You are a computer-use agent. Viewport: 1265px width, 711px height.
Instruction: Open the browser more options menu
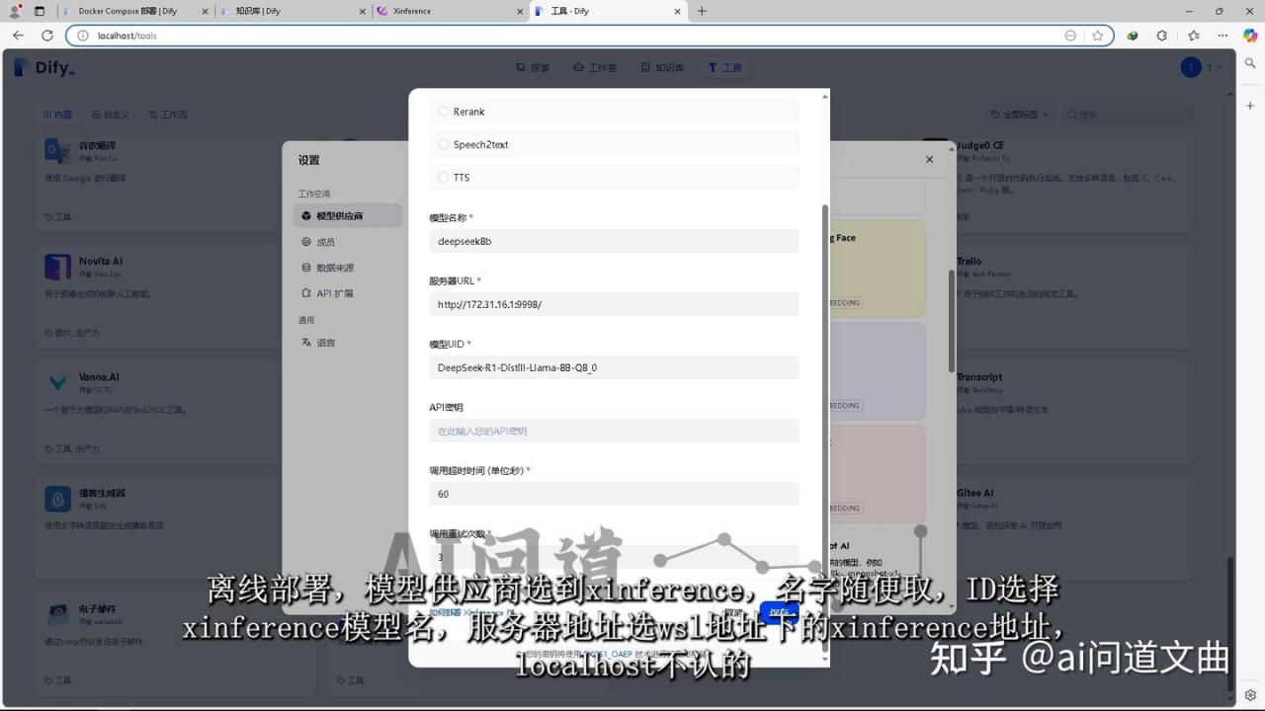pos(1223,36)
